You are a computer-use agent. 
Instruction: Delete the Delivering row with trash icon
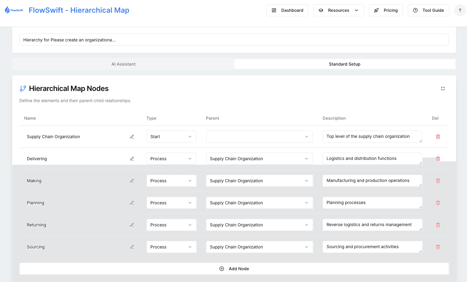(438, 159)
